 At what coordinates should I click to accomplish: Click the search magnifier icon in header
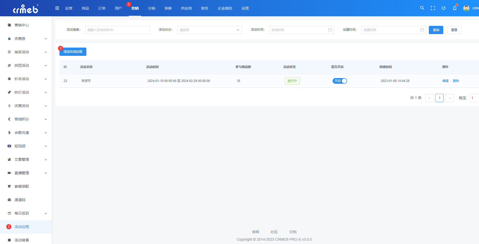tap(422, 8)
